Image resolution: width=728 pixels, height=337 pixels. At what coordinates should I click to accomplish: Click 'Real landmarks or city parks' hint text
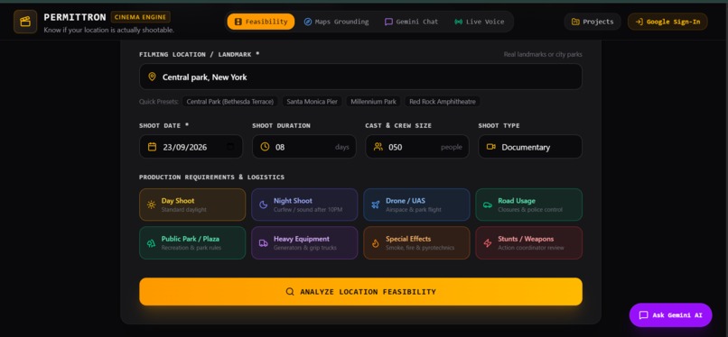(543, 55)
